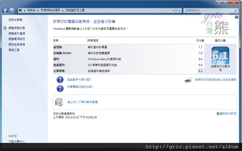This screenshot has height=151, width=242.
Task: Click the magnifier search icon
Action: [x=236, y=10]
